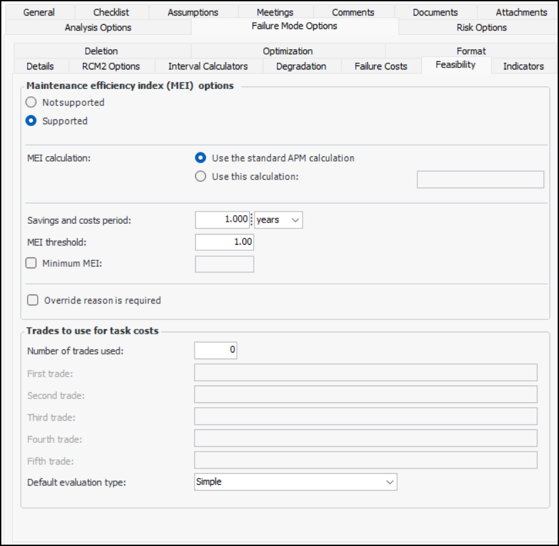
Task: Select the RCM2 Options tab
Action: coord(111,66)
